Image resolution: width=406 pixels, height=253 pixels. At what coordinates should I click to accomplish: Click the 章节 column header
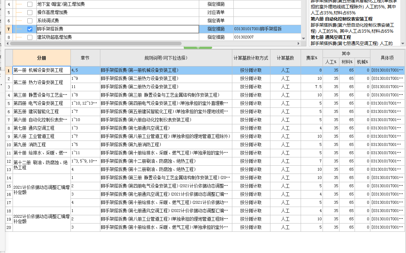tap(85, 58)
